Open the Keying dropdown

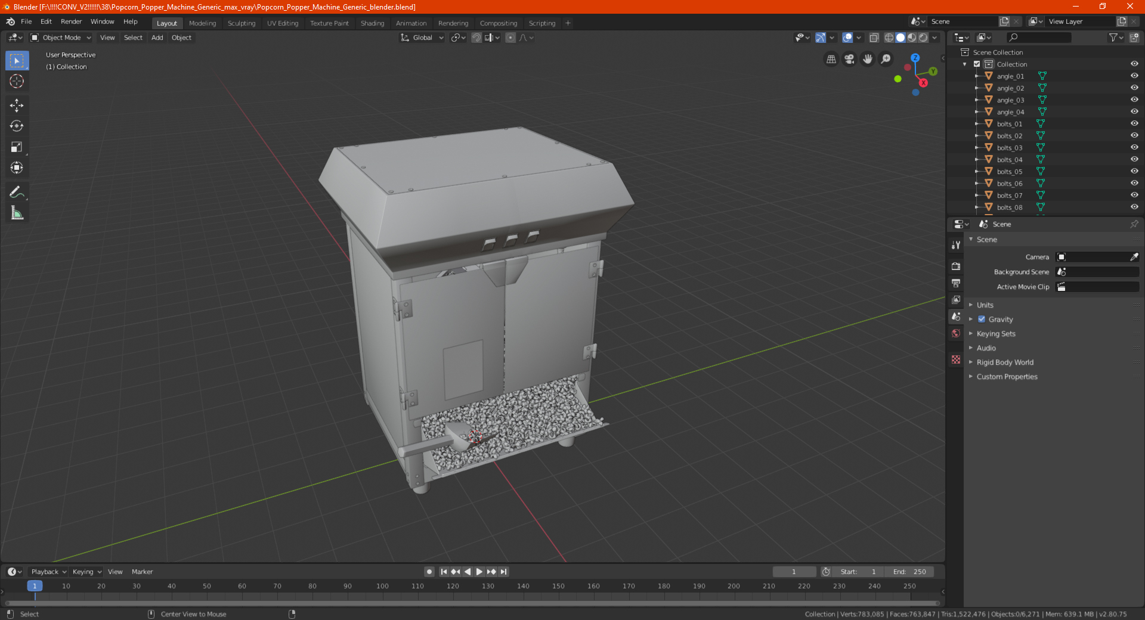[86, 572]
